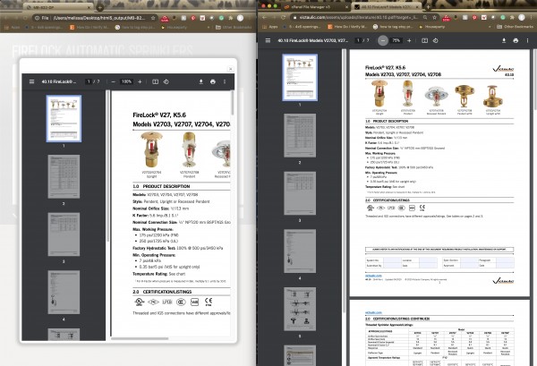Print from left embedded PDF viewer

213,81
